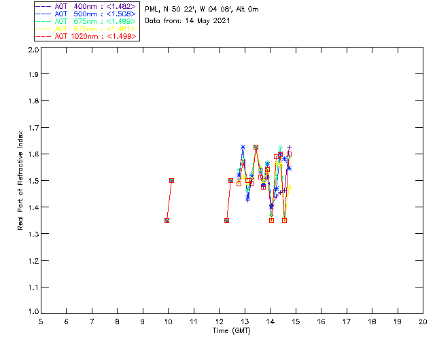Image resolution: width=435 pixels, height=348 pixels.
Task: Click the yellow triangle marker near 1.475 at time 14.7
Action: pos(289,187)
